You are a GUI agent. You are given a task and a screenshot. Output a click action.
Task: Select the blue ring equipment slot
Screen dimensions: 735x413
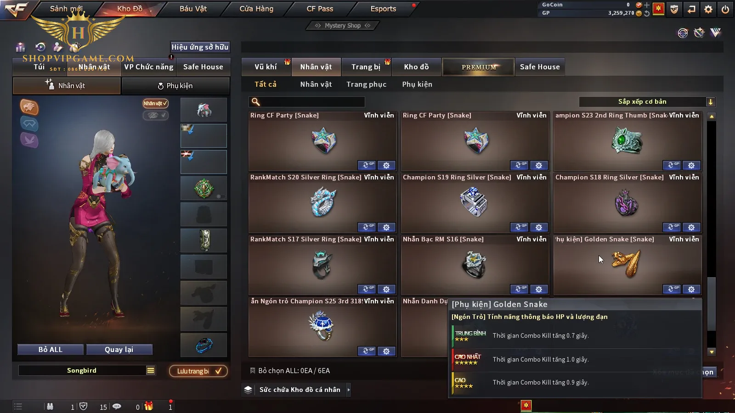[204, 345]
